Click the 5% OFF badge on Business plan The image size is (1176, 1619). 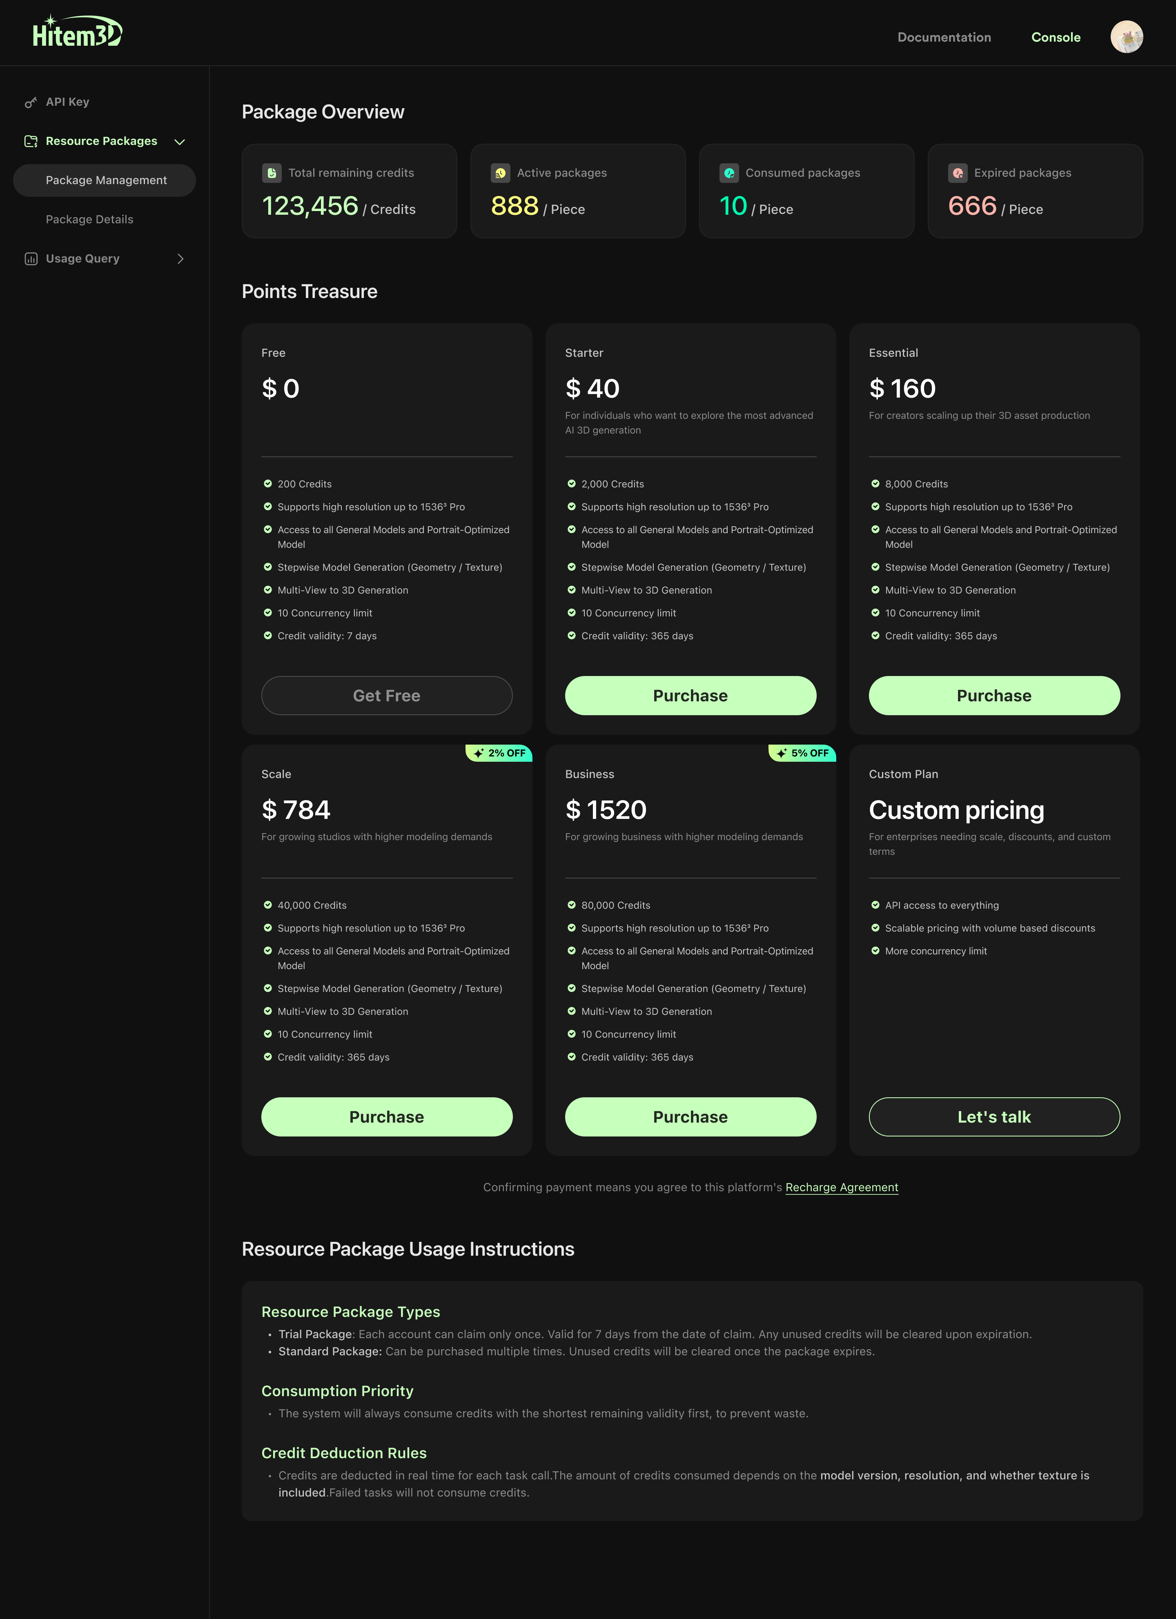click(802, 752)
